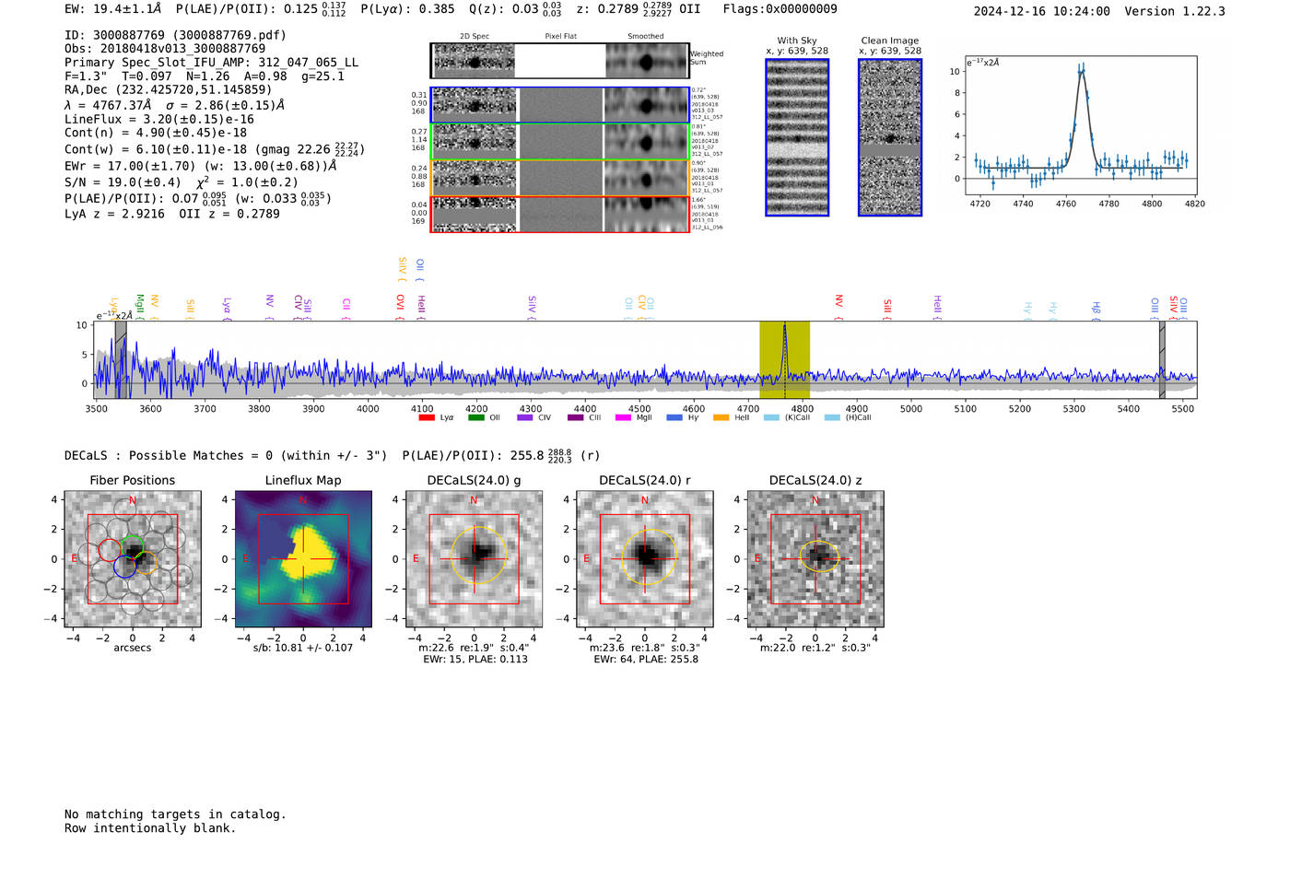Click the Weighted Sum 2D Spec cutout
This screenshot has height=878, width=1290.
[475, 61]
